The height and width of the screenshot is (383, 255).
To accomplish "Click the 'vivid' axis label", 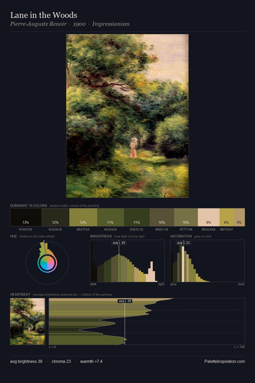I will [241, 284].
